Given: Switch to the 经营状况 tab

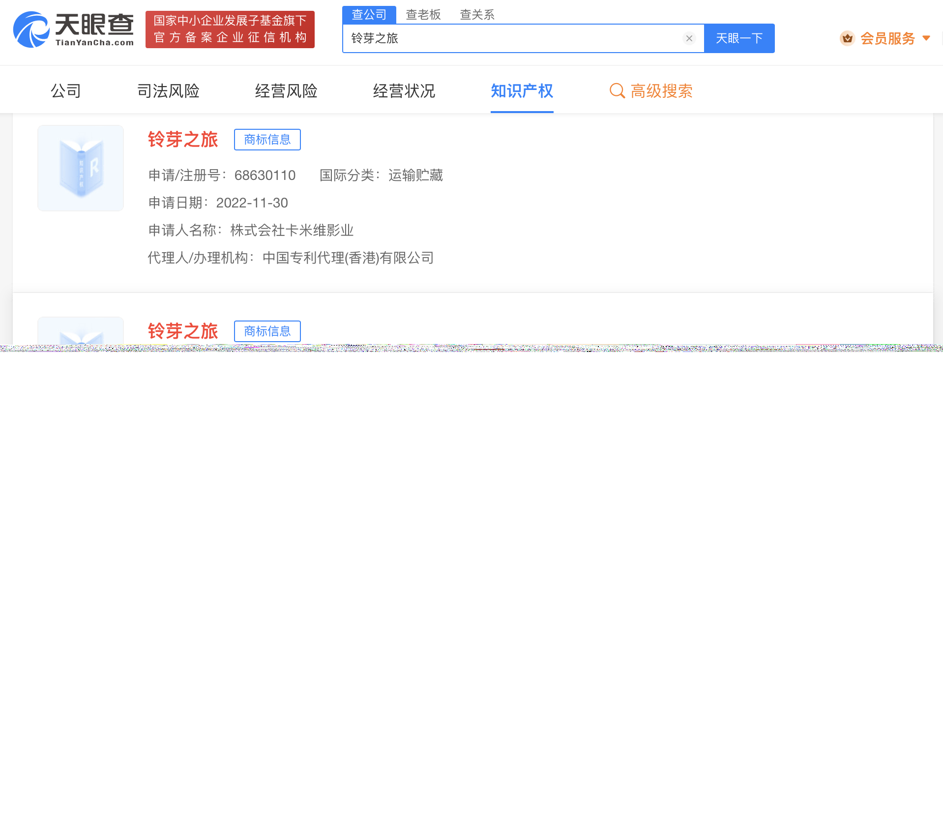Looking at the screenshot, I should [x=404, y=91].
